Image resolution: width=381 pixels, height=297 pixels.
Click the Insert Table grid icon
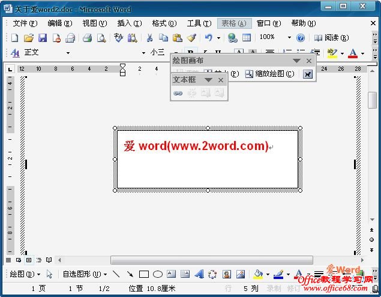pos(247,38)
